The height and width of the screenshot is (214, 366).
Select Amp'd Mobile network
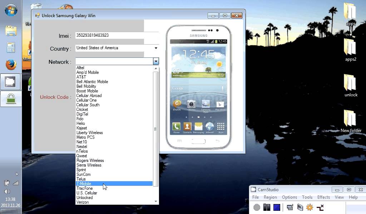[x=114, y=72]
